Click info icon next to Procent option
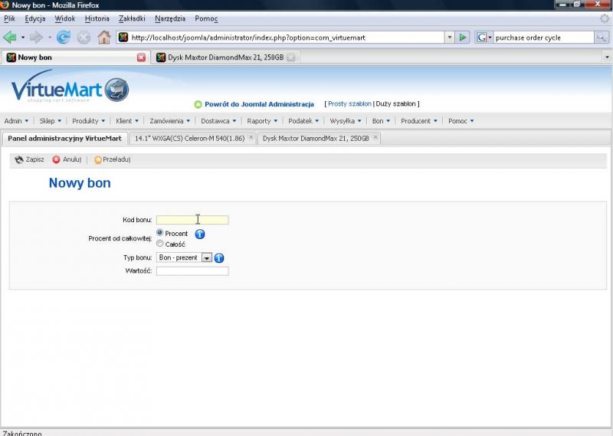The width and height of the screenshot is (613, 436). click(200, 234)
